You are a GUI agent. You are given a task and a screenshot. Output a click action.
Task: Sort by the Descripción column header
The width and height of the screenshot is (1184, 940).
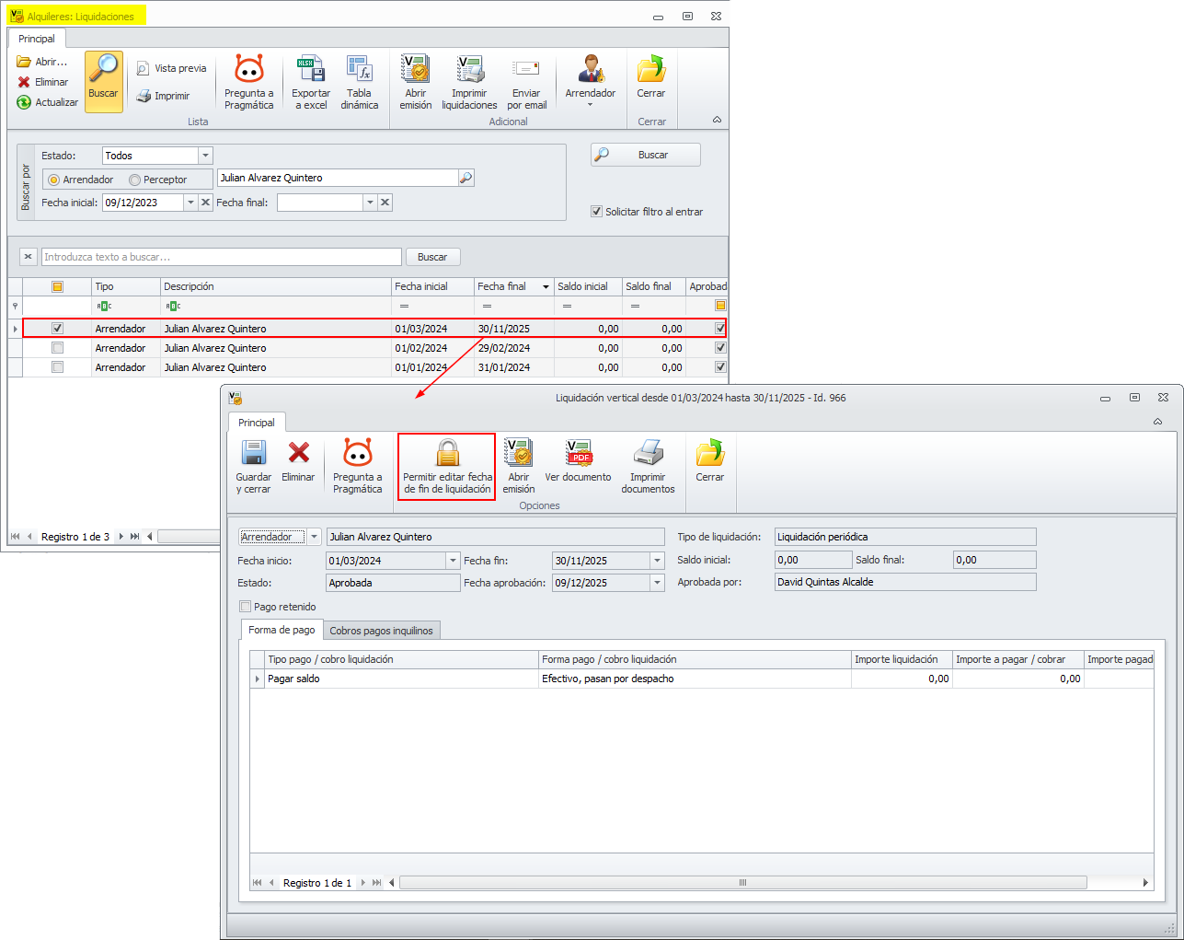276,286
